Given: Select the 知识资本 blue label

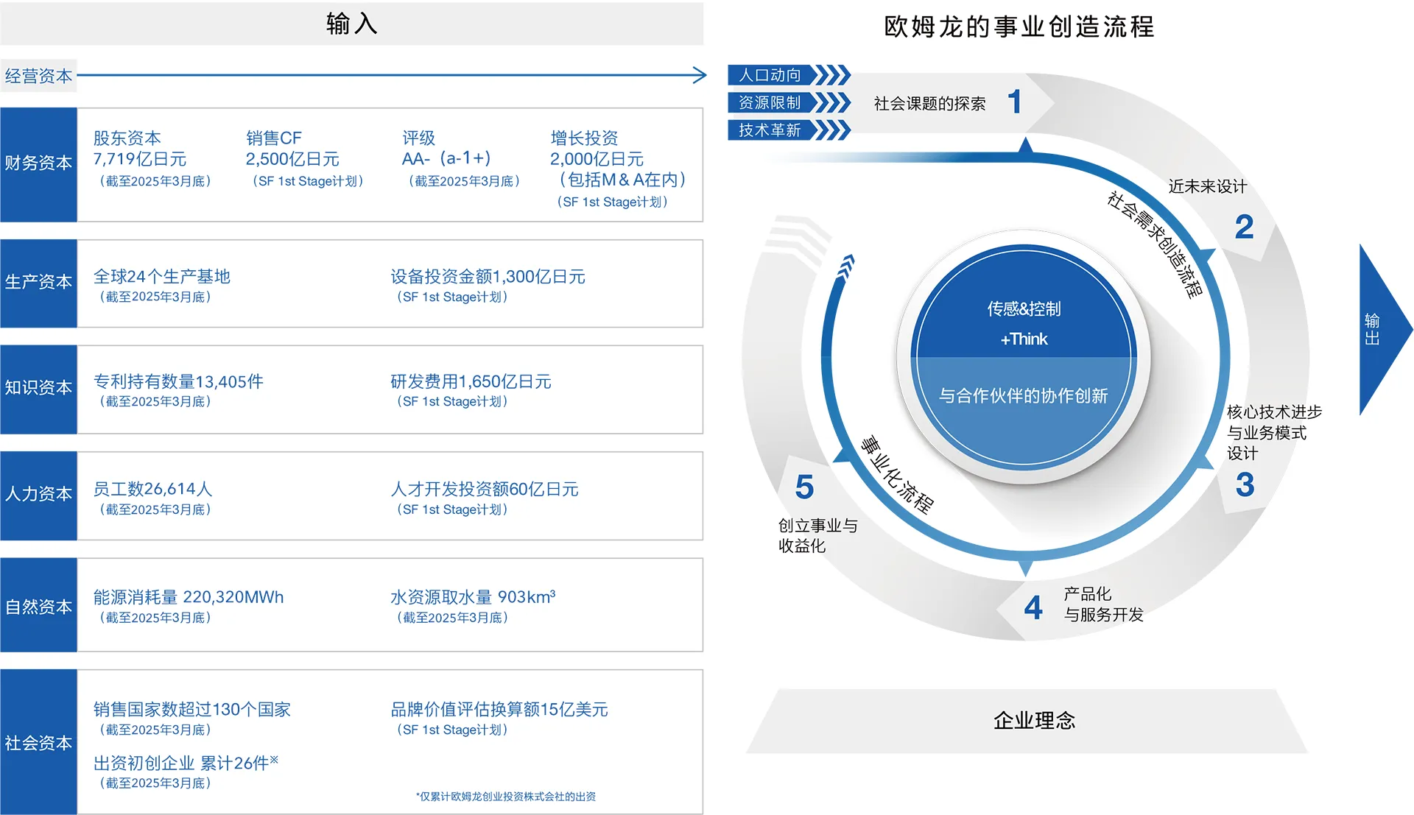Looking at the screenshot, I should [38, 389].
